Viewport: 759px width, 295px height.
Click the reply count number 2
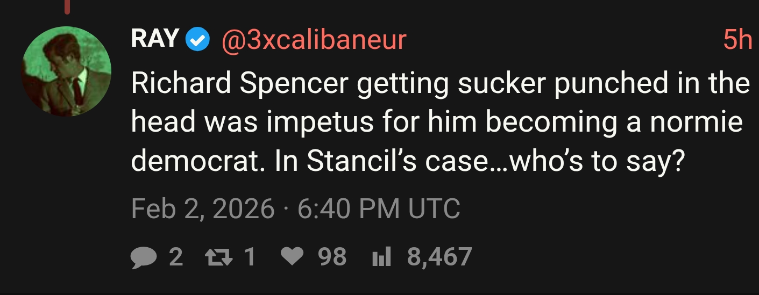176,257
